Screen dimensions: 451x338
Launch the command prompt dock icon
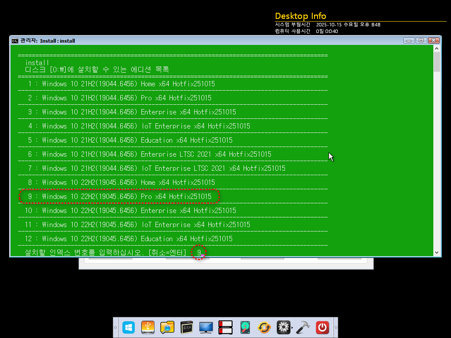click(187, 327)
